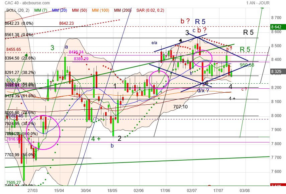Click the red '8642.23' resistance label
Screen dimensions: 286x194
point(66,23)
